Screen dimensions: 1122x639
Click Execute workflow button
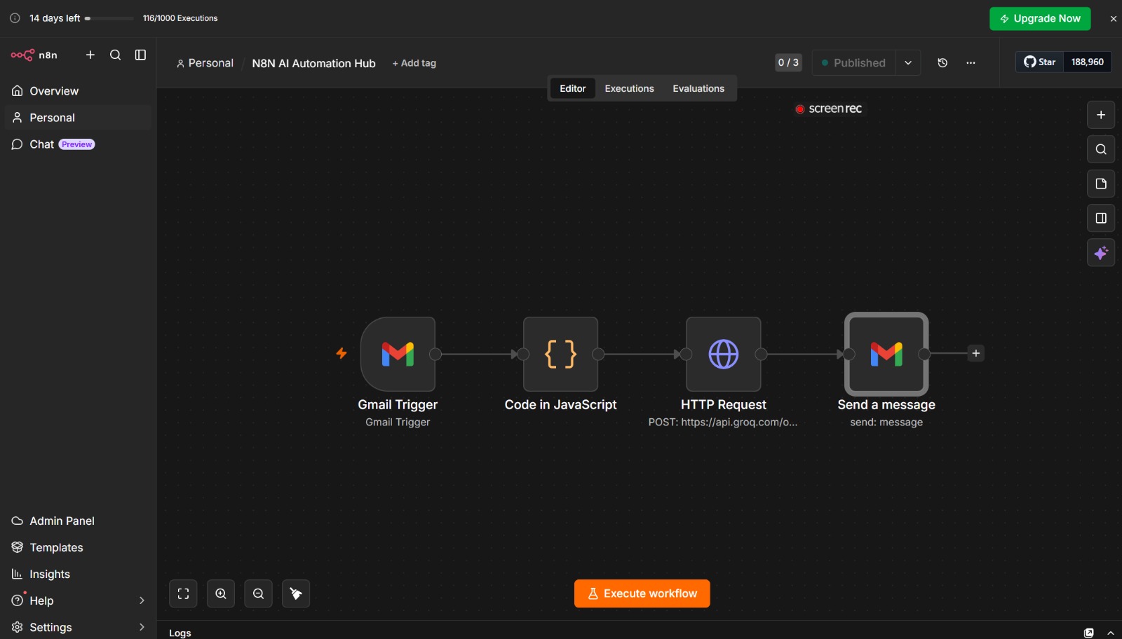click(642, 593)
